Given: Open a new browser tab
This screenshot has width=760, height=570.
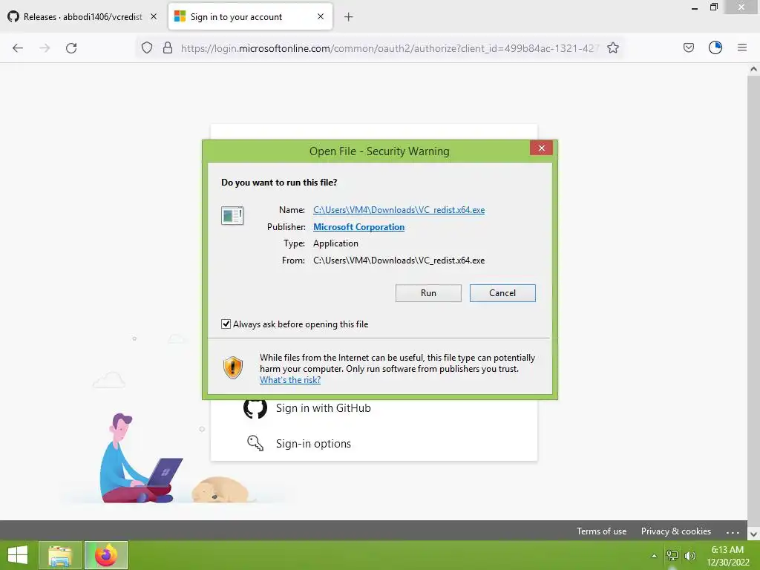Looking at the screenshot, I should (349, 17).
